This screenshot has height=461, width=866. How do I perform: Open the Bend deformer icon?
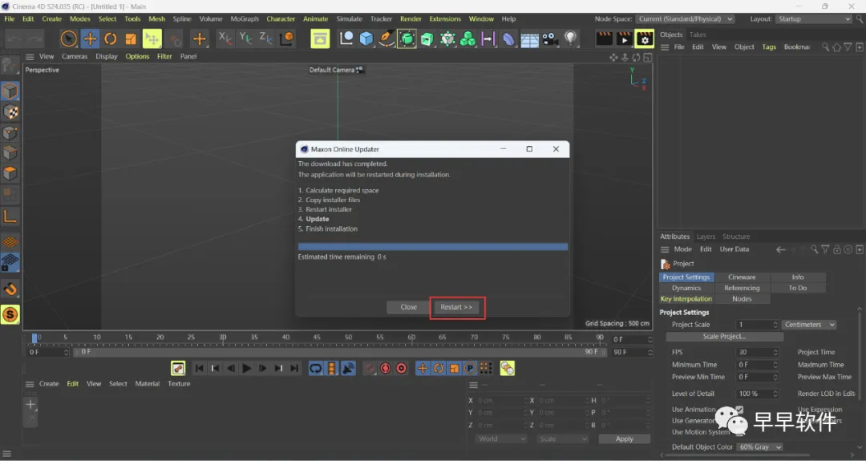(508, 38)
